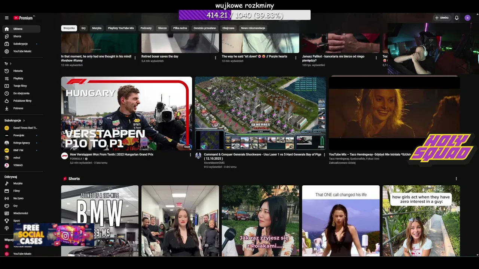
Task: Open Wiadomości news section
Action: click(21, 213)
